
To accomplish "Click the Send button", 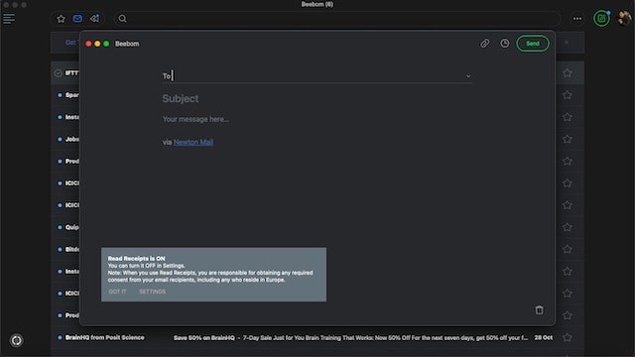I will 533,44.
